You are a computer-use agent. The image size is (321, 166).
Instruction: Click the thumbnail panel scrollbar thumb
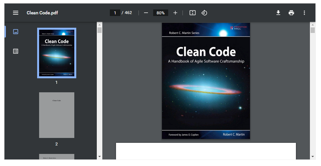[99, 30]
